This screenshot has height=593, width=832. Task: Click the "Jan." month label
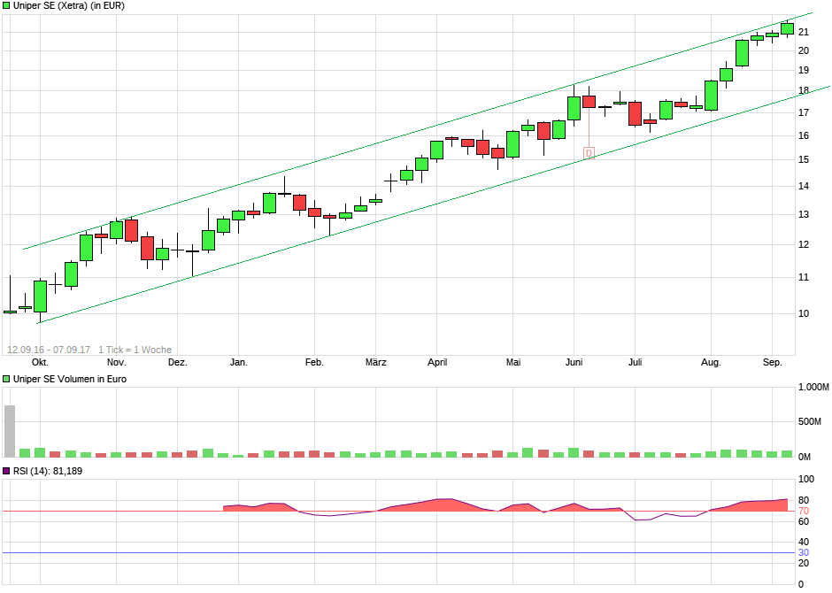(x=239, y=362)
